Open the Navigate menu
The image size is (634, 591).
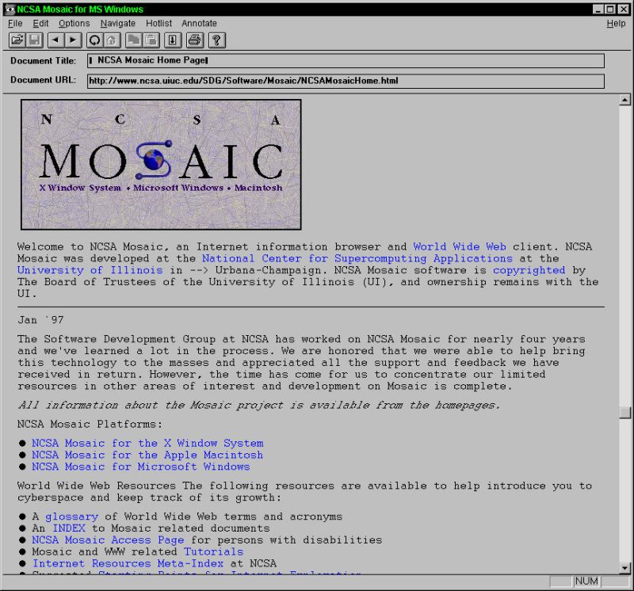point(117,23)
